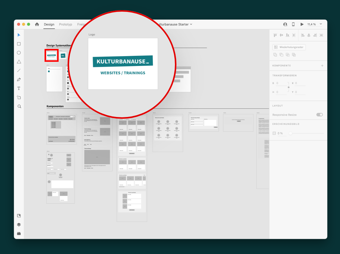Choose the Text tool
Screen dimensions: 340x254
tap(19, 89)
